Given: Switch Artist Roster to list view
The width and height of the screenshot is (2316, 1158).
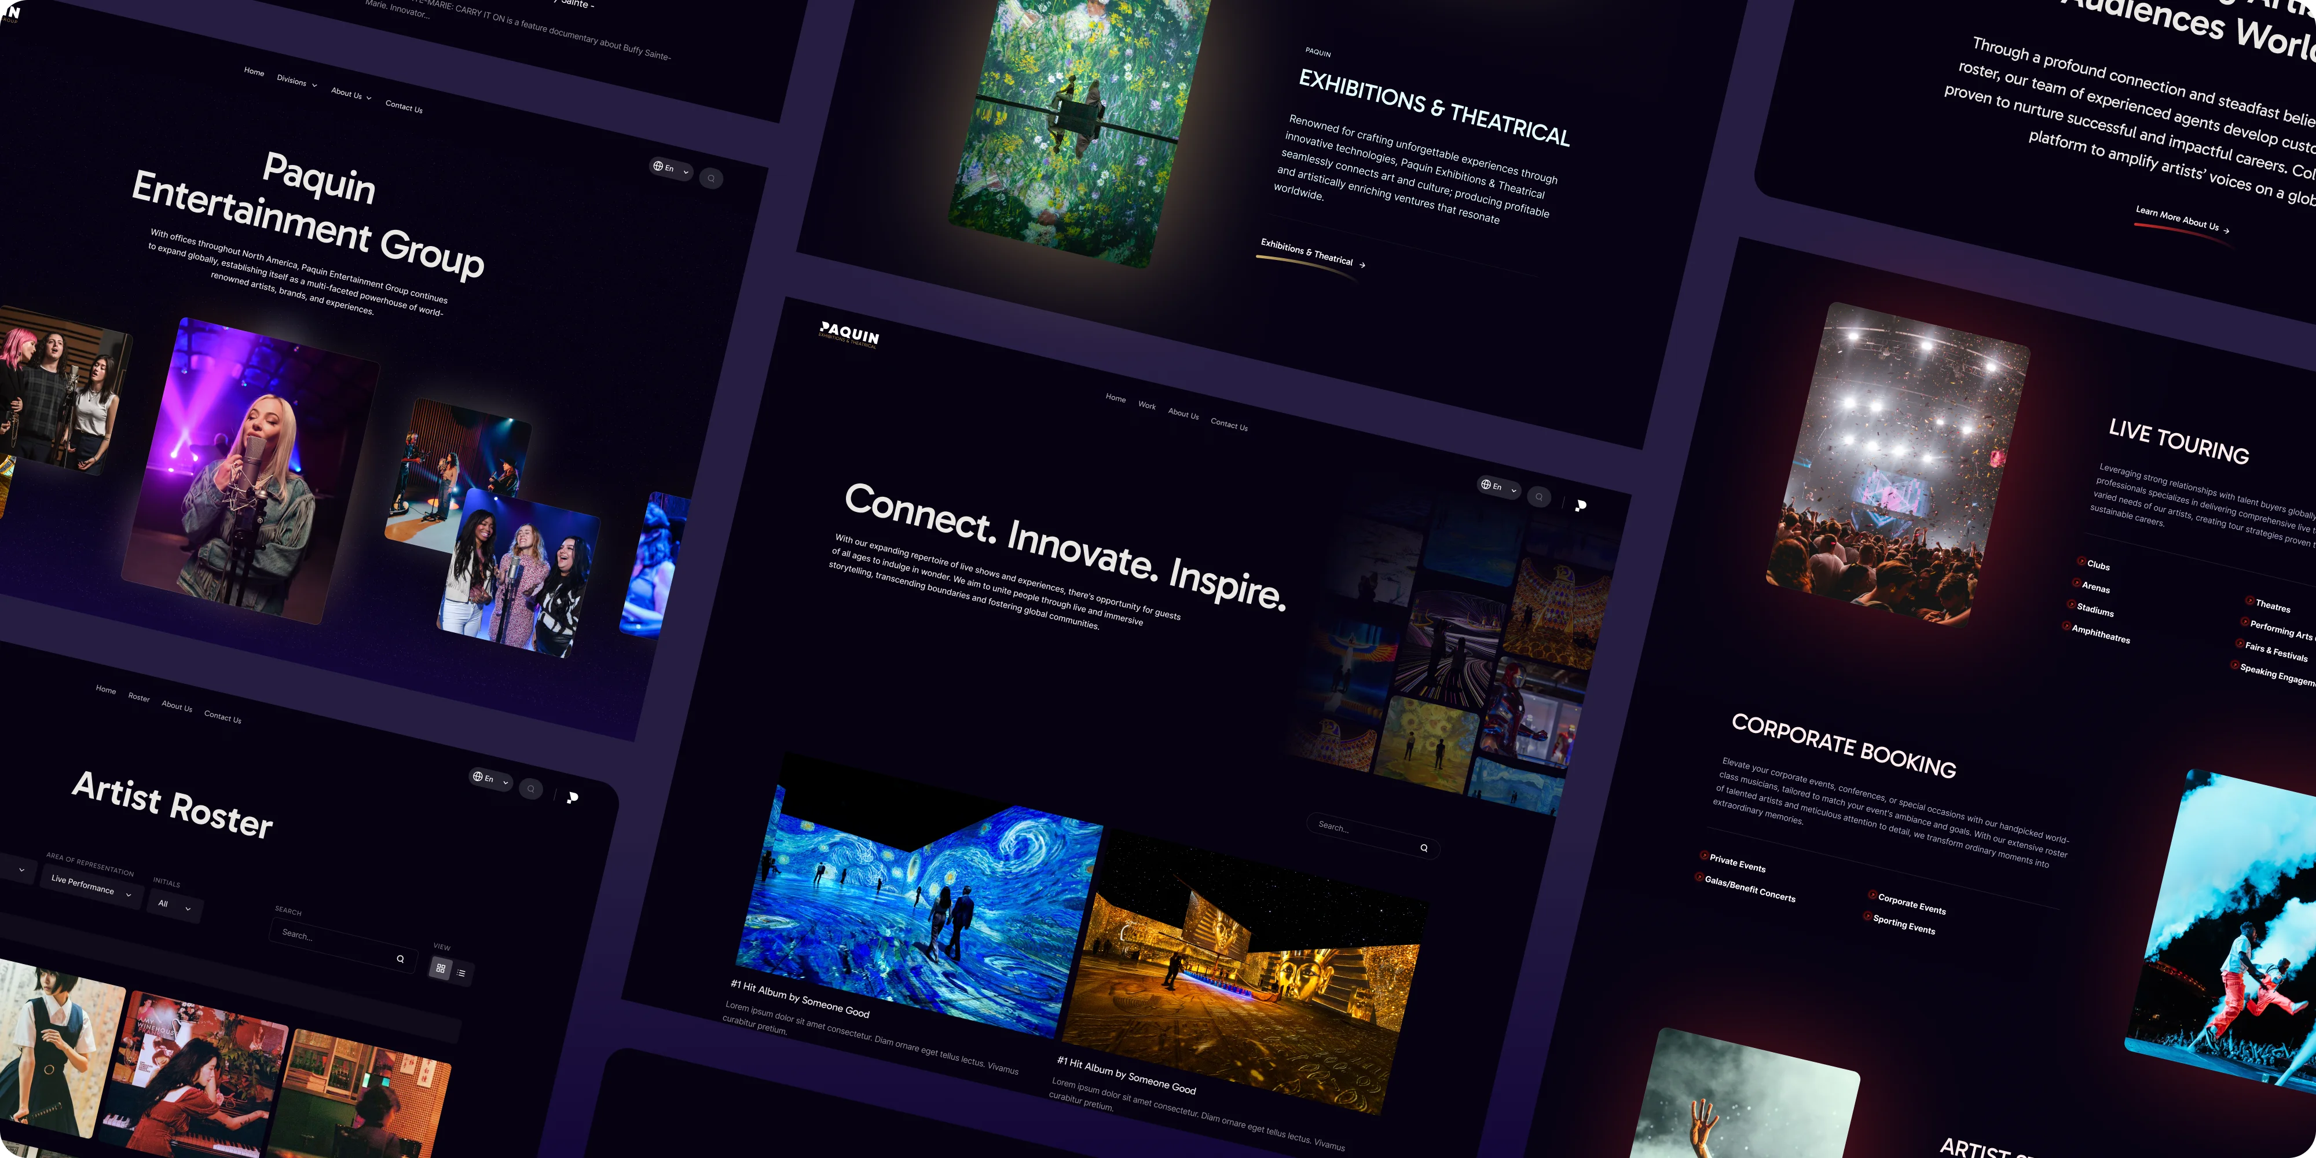Looking at the screenshot, I should tap(461, 973).
